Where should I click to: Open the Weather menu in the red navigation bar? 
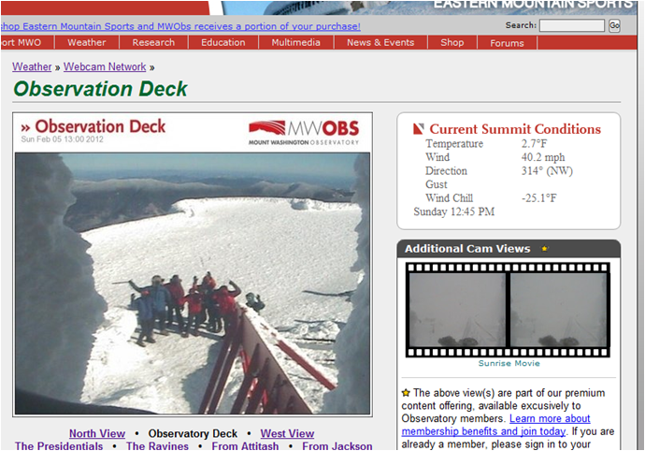(87, 42)
